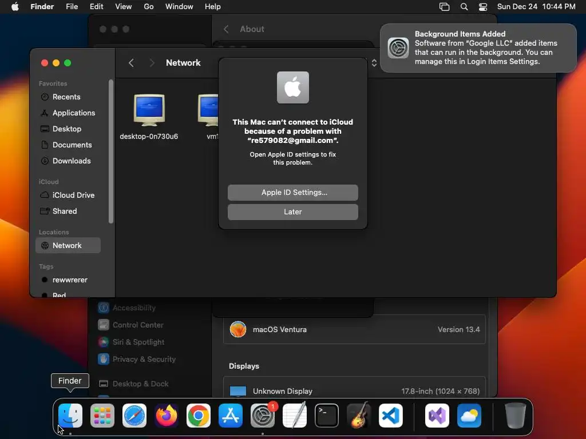Open Spotlight search in the menu bar
The width and height of the screenshot is (586, 439).
coord(464,7)
